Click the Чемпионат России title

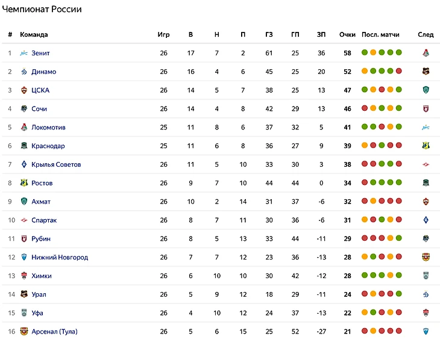42,9
